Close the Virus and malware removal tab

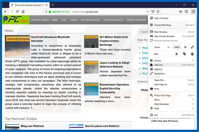(x=47, y=5)
